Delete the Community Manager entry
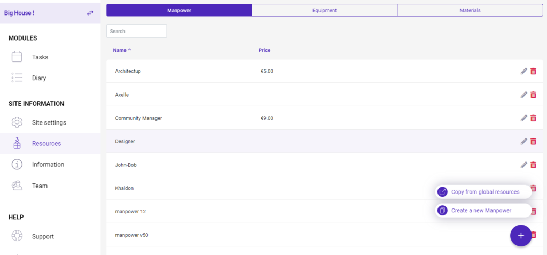547x255 pixels. coord(534,118)
